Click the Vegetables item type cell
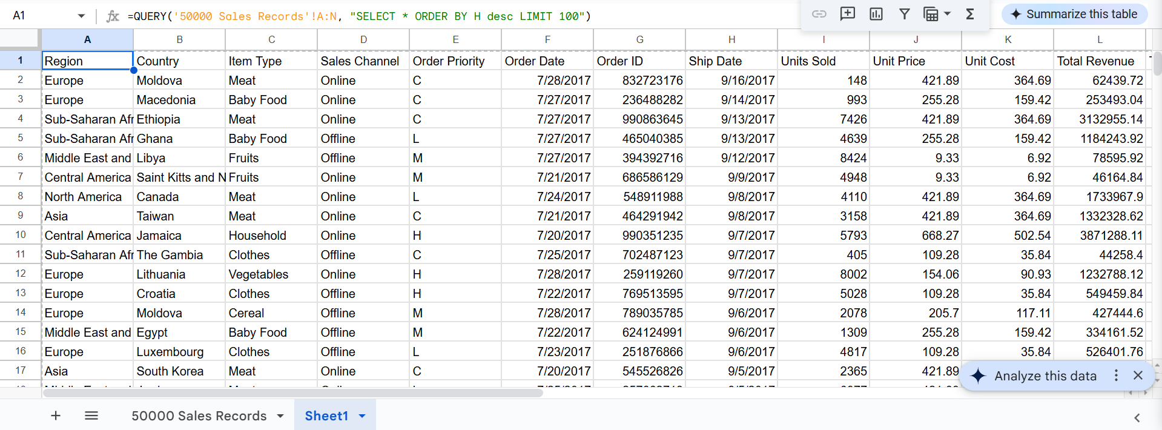Screen dimensions: 1162x430 (271, 274)
